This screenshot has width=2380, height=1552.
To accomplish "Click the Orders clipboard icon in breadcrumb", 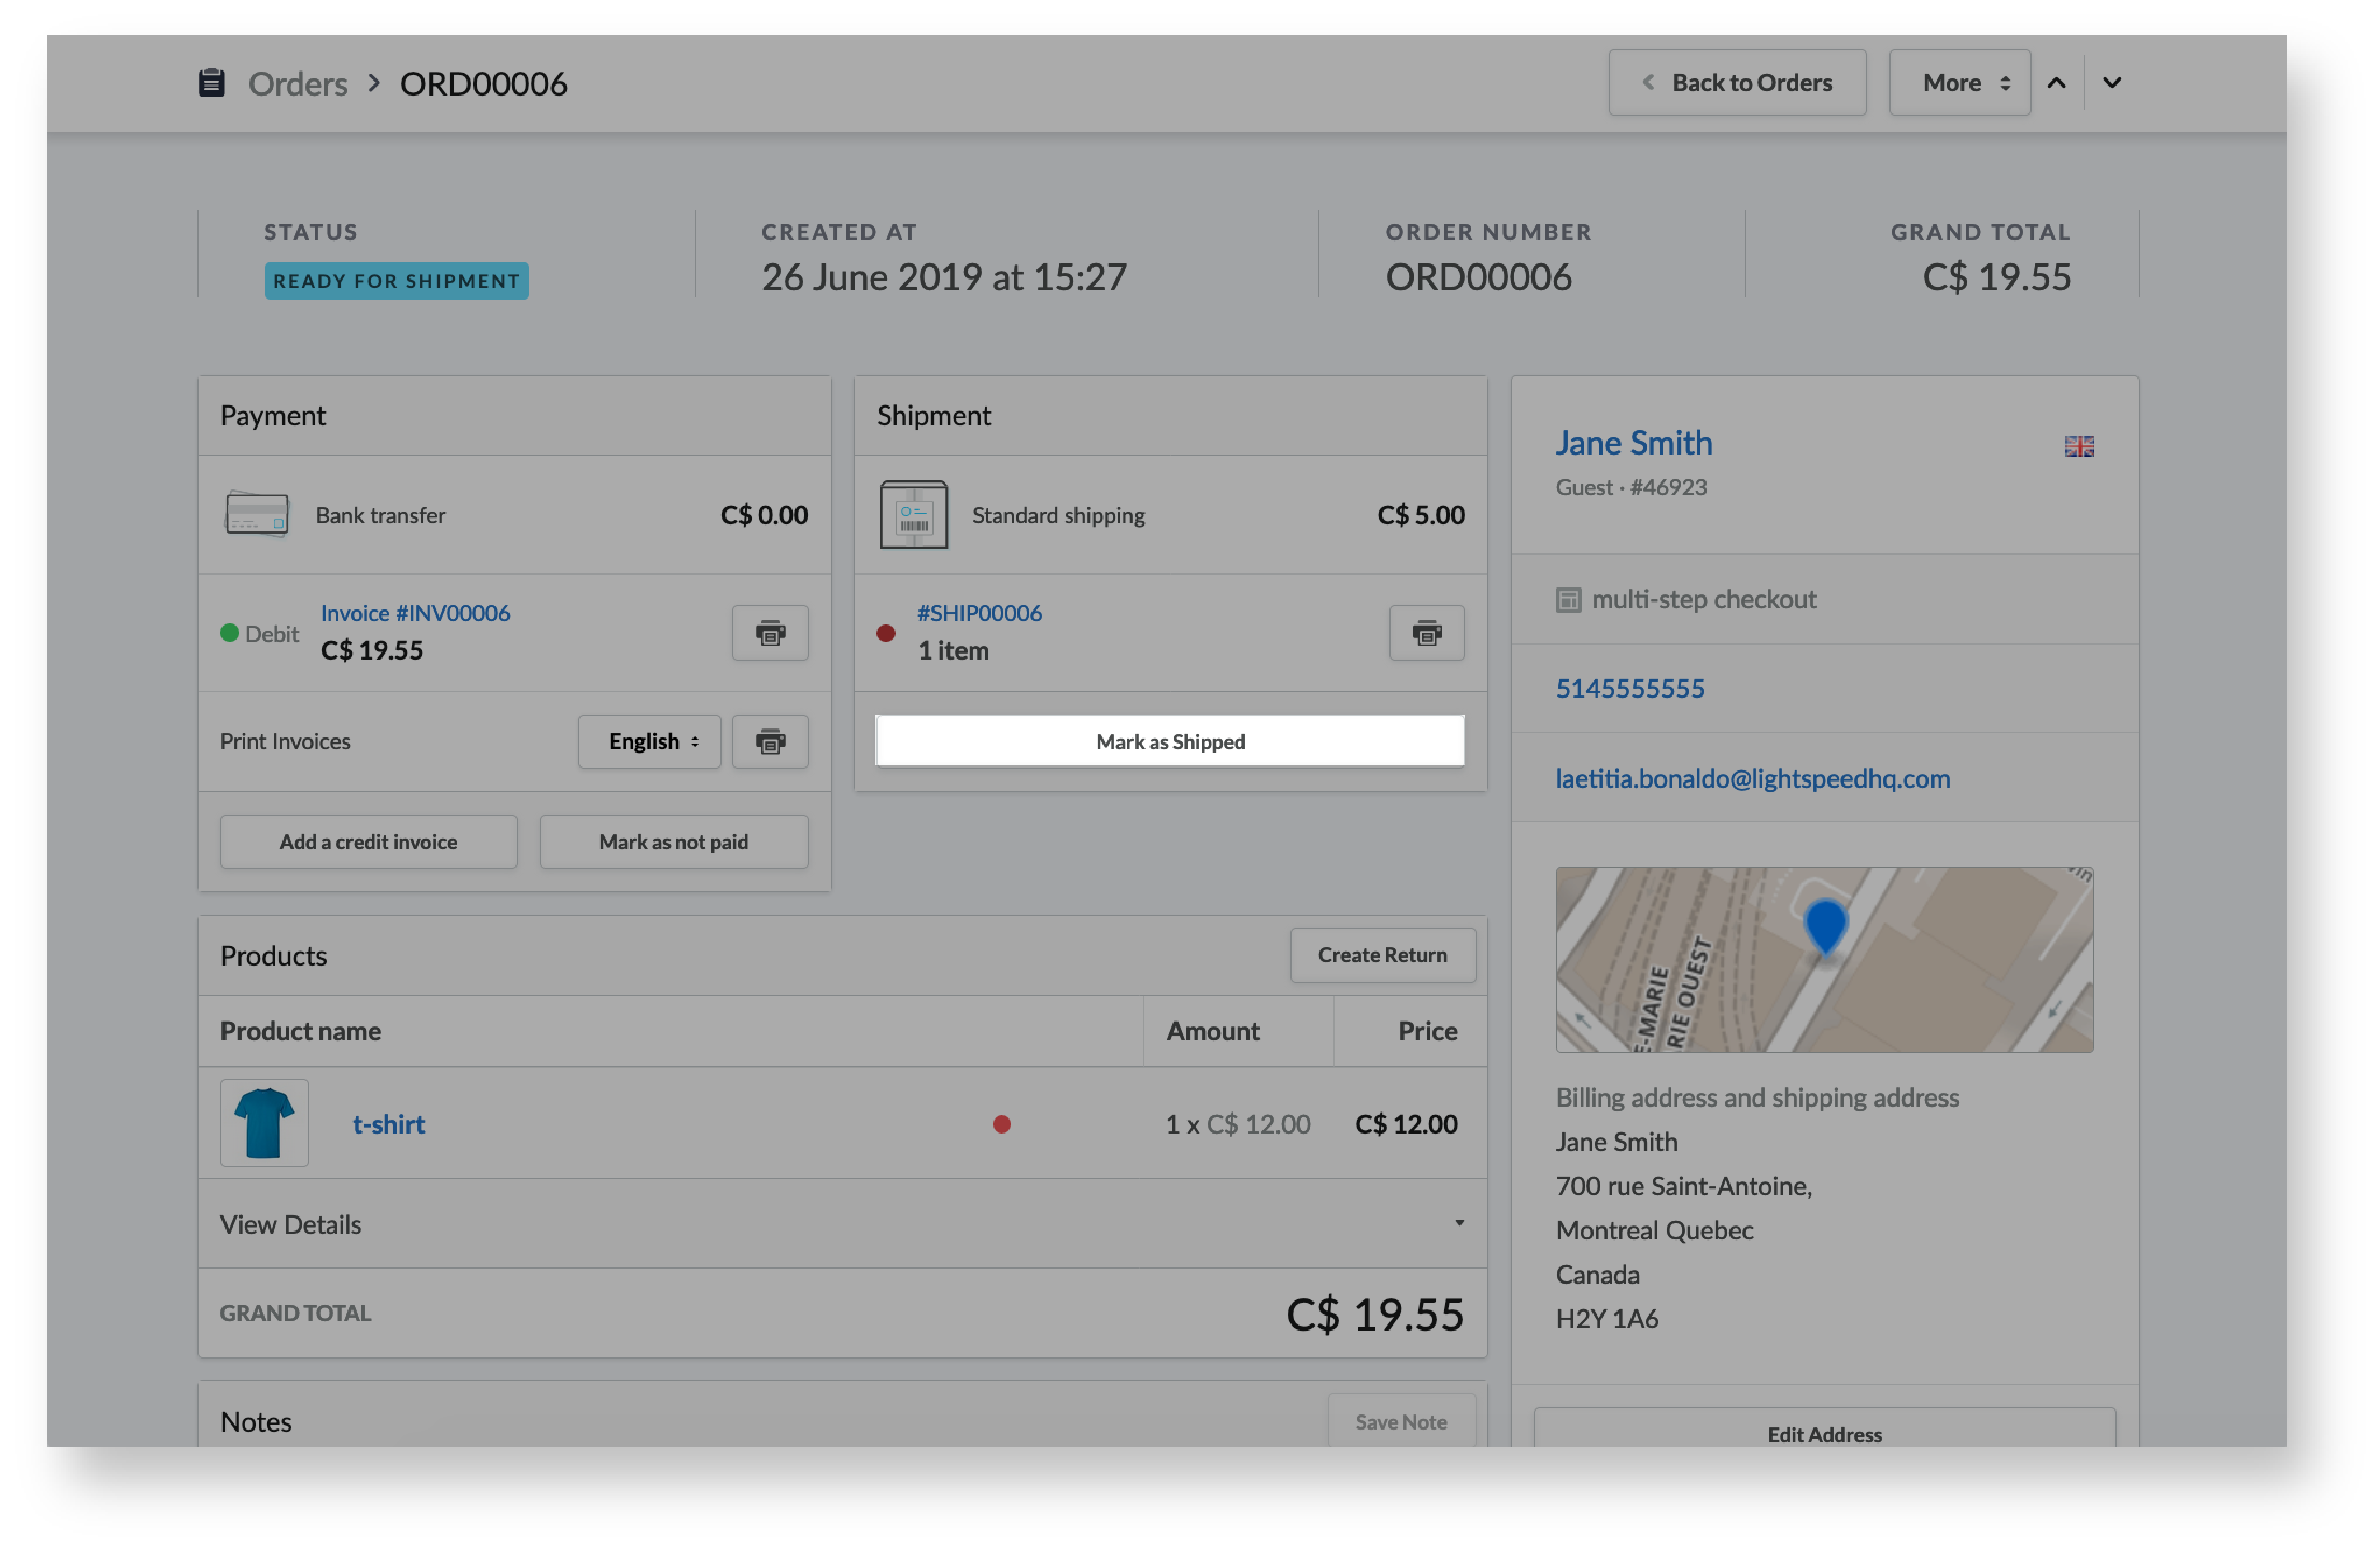I will point(211,83).
